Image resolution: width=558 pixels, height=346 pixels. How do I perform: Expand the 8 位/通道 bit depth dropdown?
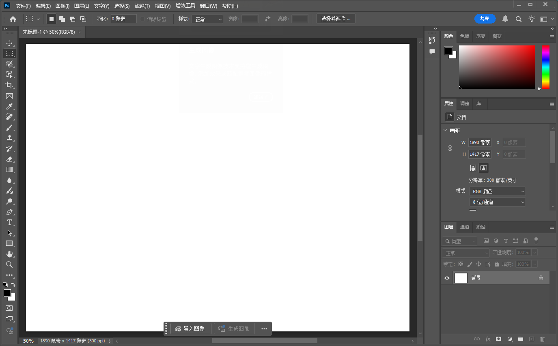pyautogui.click(x=497, y=202)
